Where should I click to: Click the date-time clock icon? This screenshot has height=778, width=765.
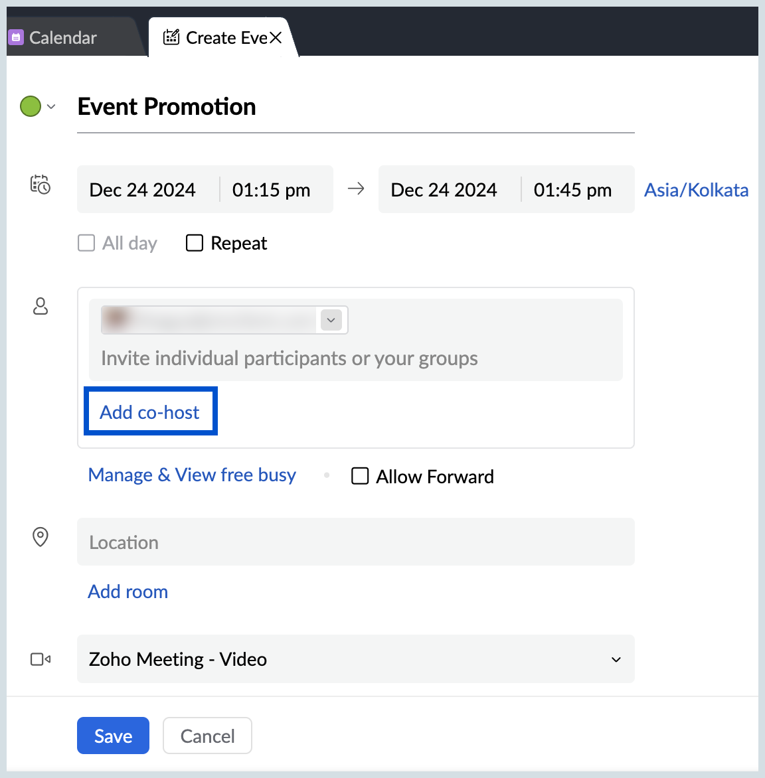point(41,184)
